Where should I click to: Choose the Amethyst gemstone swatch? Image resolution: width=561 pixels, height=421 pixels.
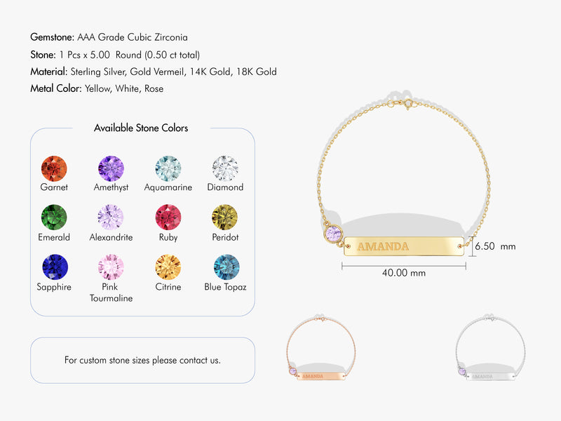pyautogui.click(x=111, y=169)
